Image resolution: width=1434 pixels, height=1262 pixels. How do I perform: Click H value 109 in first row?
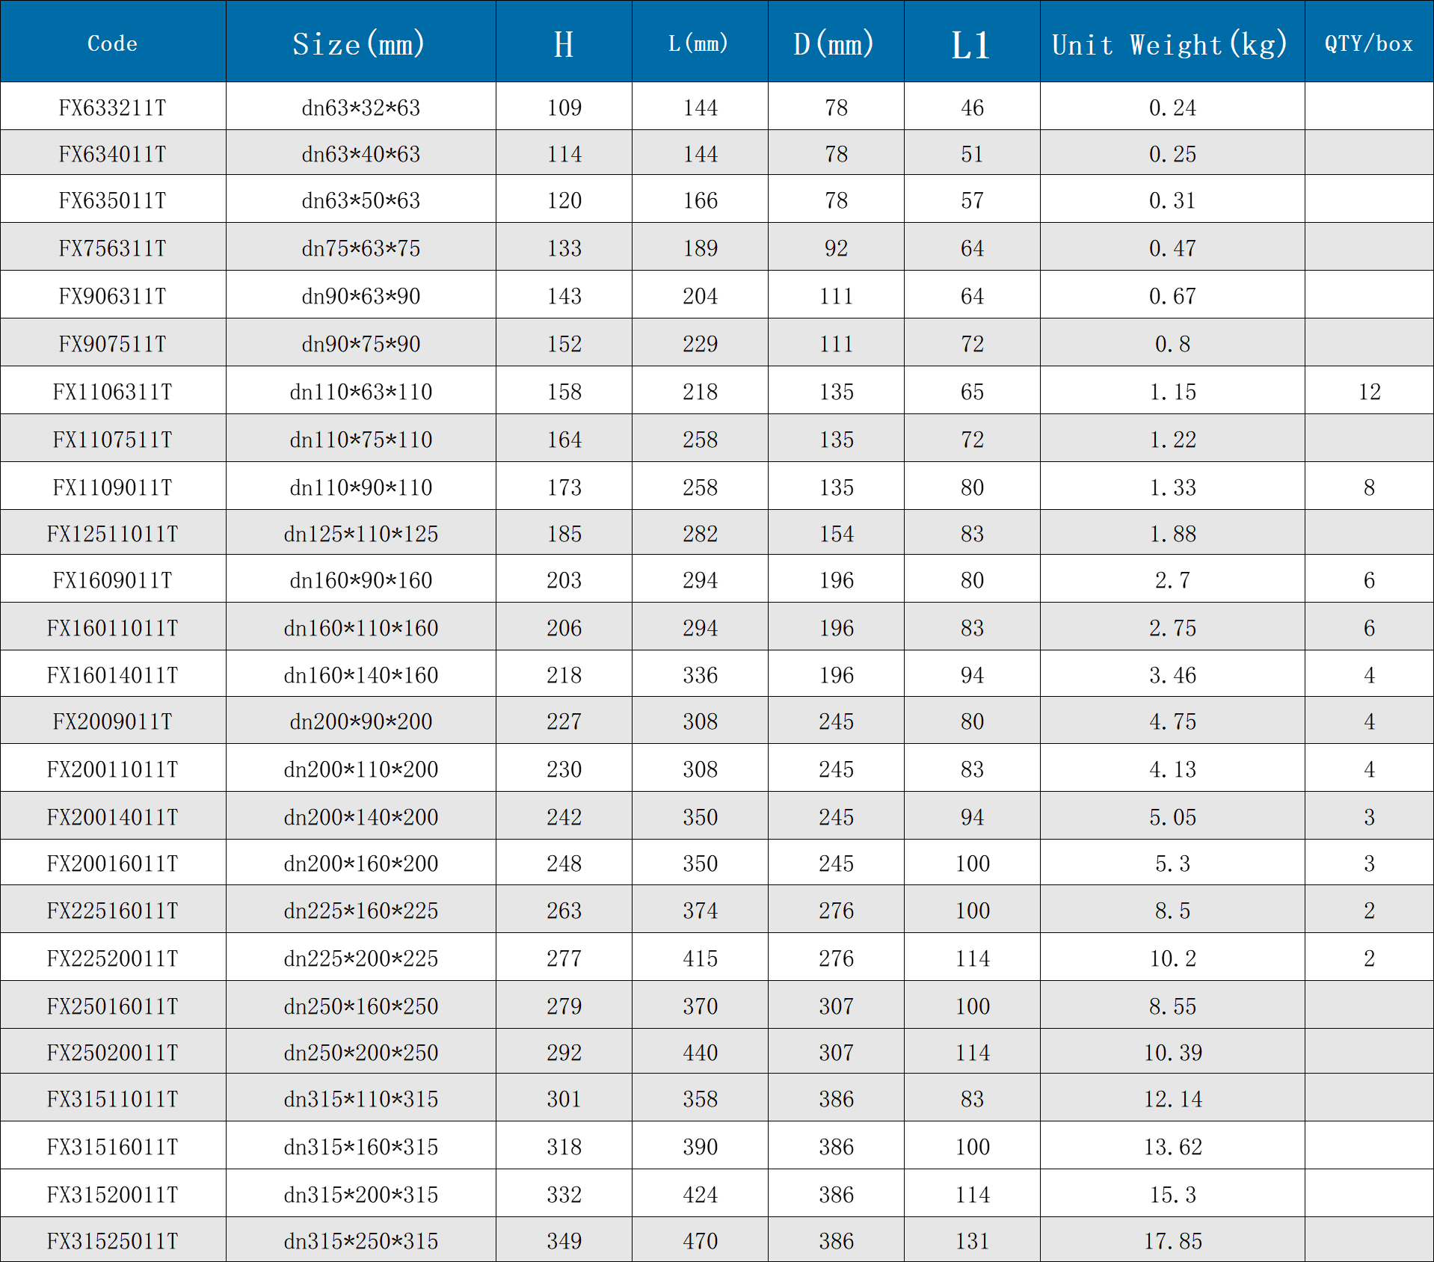point(564,108)
